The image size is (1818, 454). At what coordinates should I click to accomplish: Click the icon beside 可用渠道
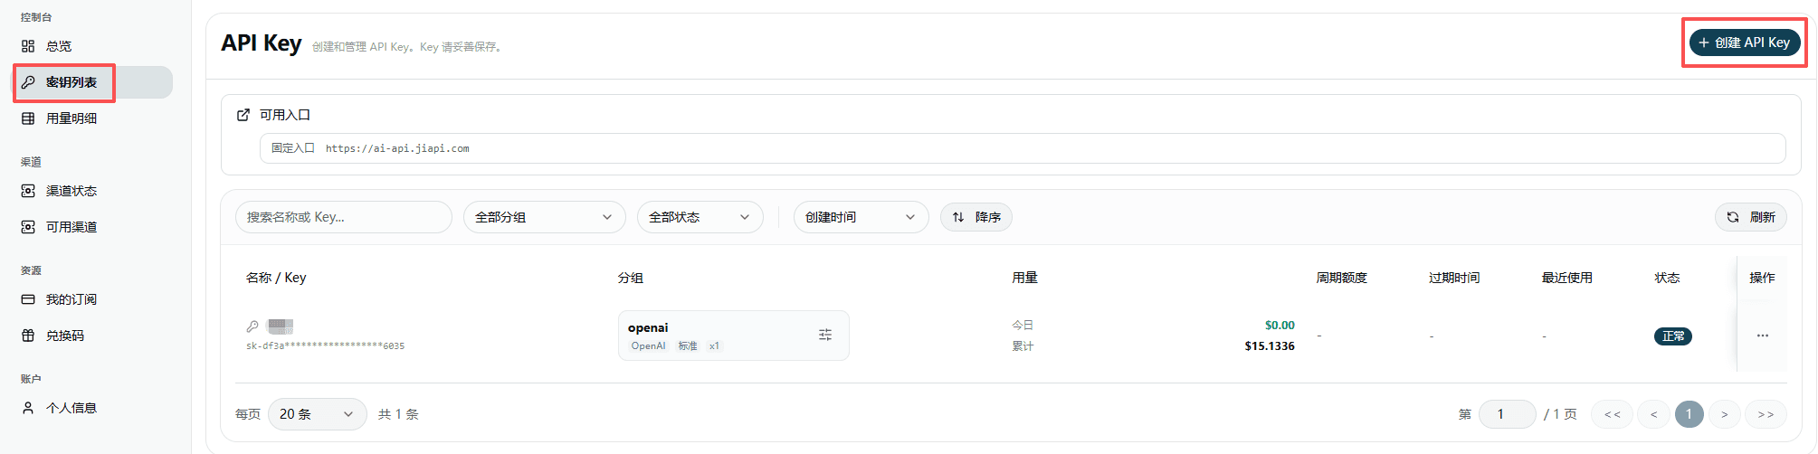28,227
